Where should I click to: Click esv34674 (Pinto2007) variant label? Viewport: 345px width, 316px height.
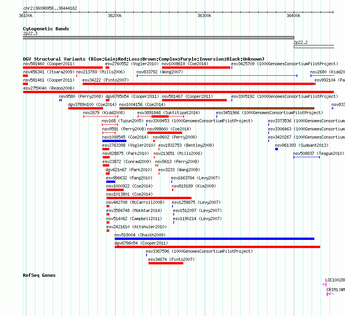pyautogui.click(x=171, y=259)
